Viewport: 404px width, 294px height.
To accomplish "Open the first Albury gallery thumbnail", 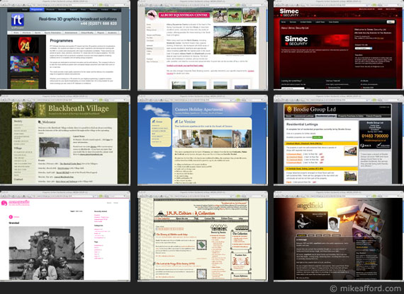I will [179, 85].
